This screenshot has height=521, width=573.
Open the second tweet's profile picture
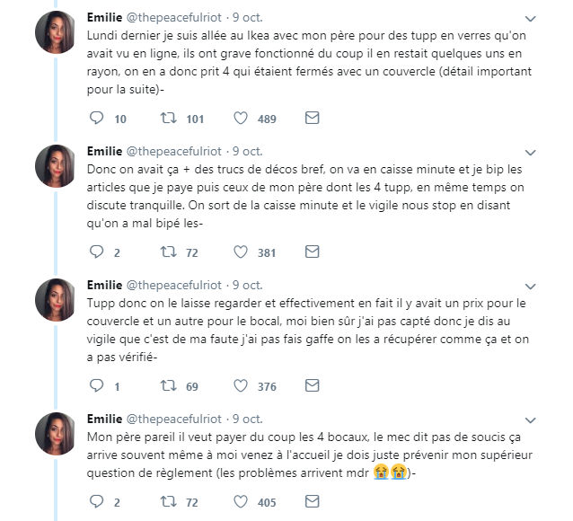pos(55,166)
